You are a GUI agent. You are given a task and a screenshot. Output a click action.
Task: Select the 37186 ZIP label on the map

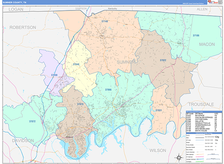tap(196, 36)
